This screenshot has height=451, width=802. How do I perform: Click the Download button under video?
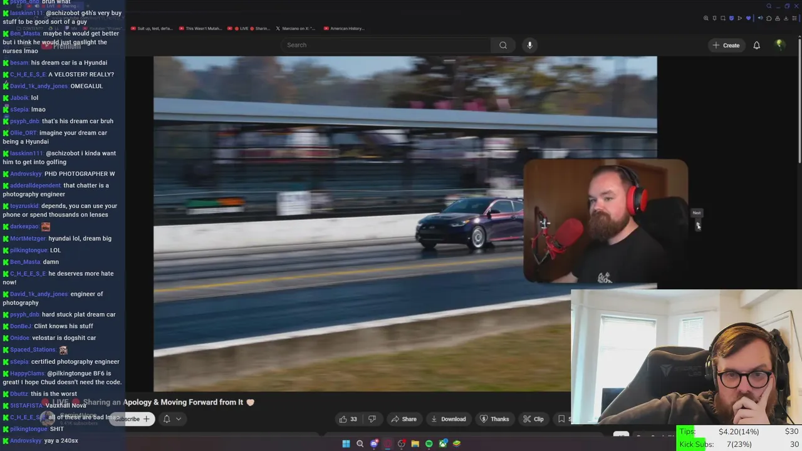coord(448,419)
